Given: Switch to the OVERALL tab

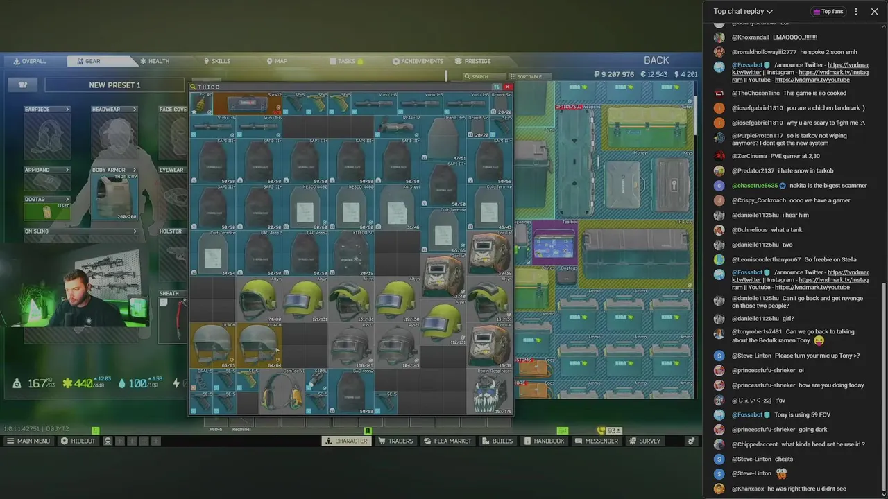Looking at the screenshot, I should [30, 61].
